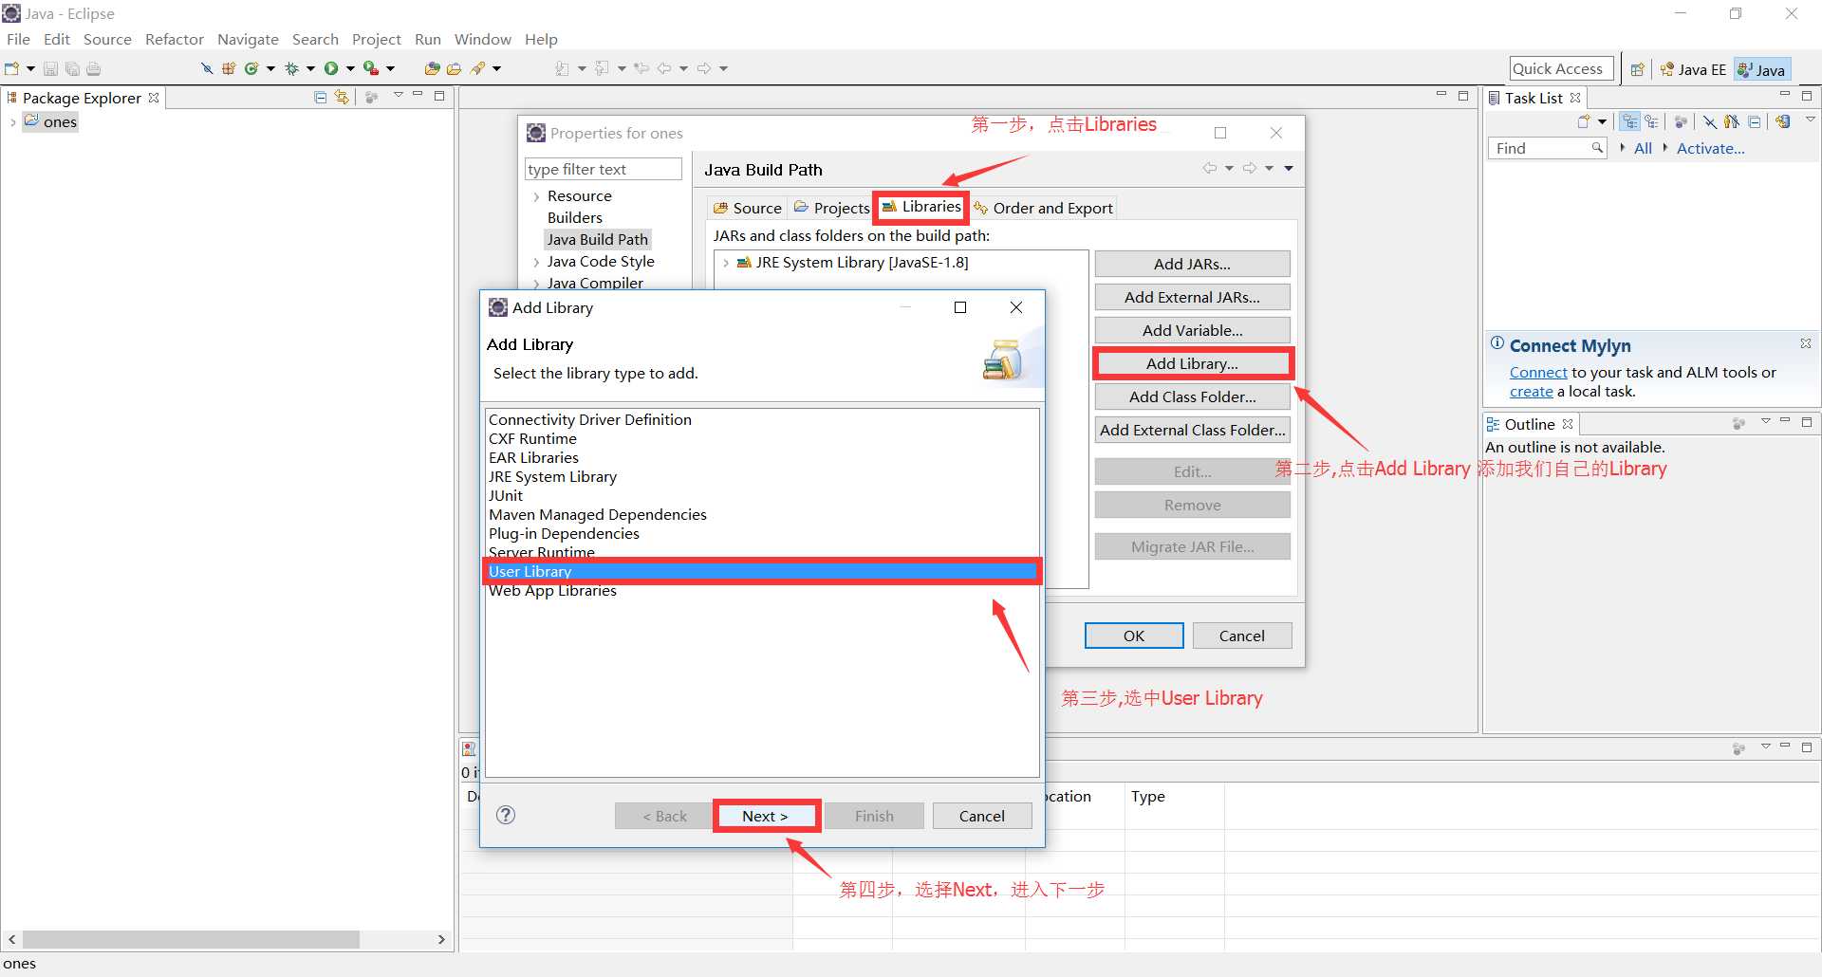
Task: Open the Refactor menu
Action: click(x=175, y=39)
